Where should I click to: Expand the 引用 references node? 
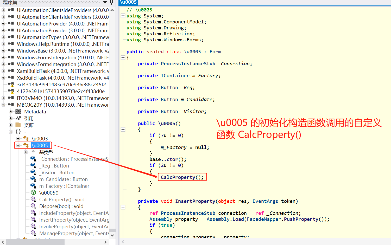tap(11, 118)
